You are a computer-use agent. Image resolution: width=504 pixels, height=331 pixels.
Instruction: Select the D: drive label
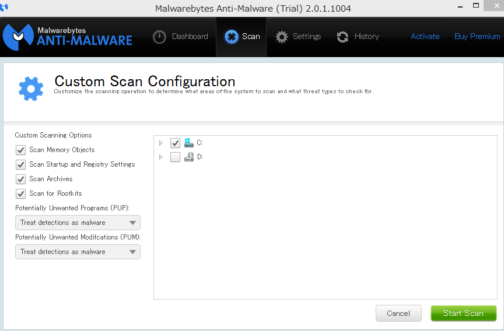tap(200, 157)
